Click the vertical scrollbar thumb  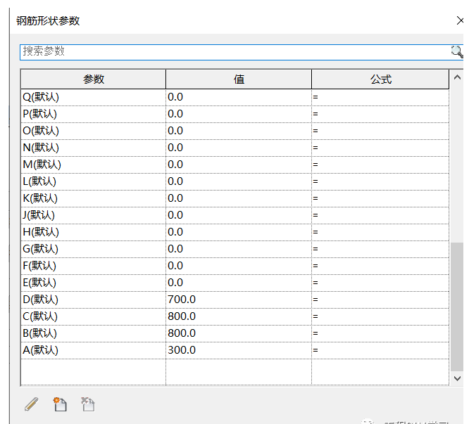coord(457,307)
